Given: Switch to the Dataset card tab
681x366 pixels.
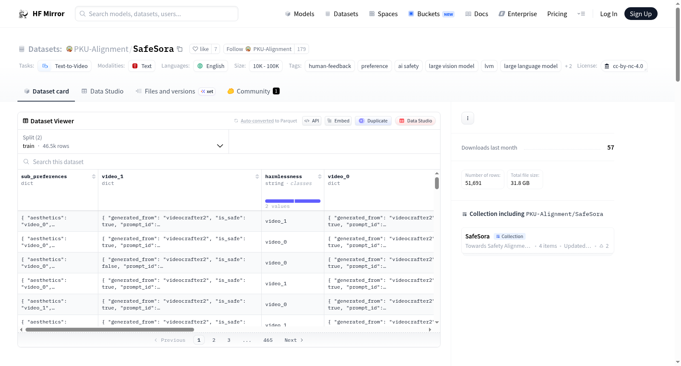Looking at the screenshot, I should (x=46, y=91).
